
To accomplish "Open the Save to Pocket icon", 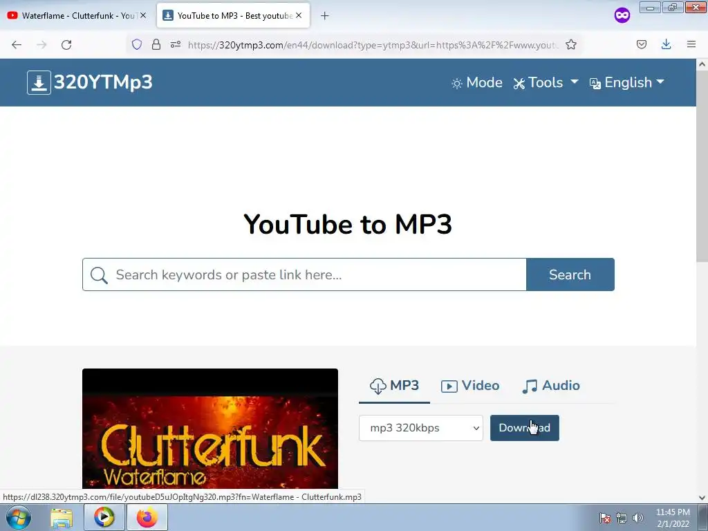I will [642, 44].
